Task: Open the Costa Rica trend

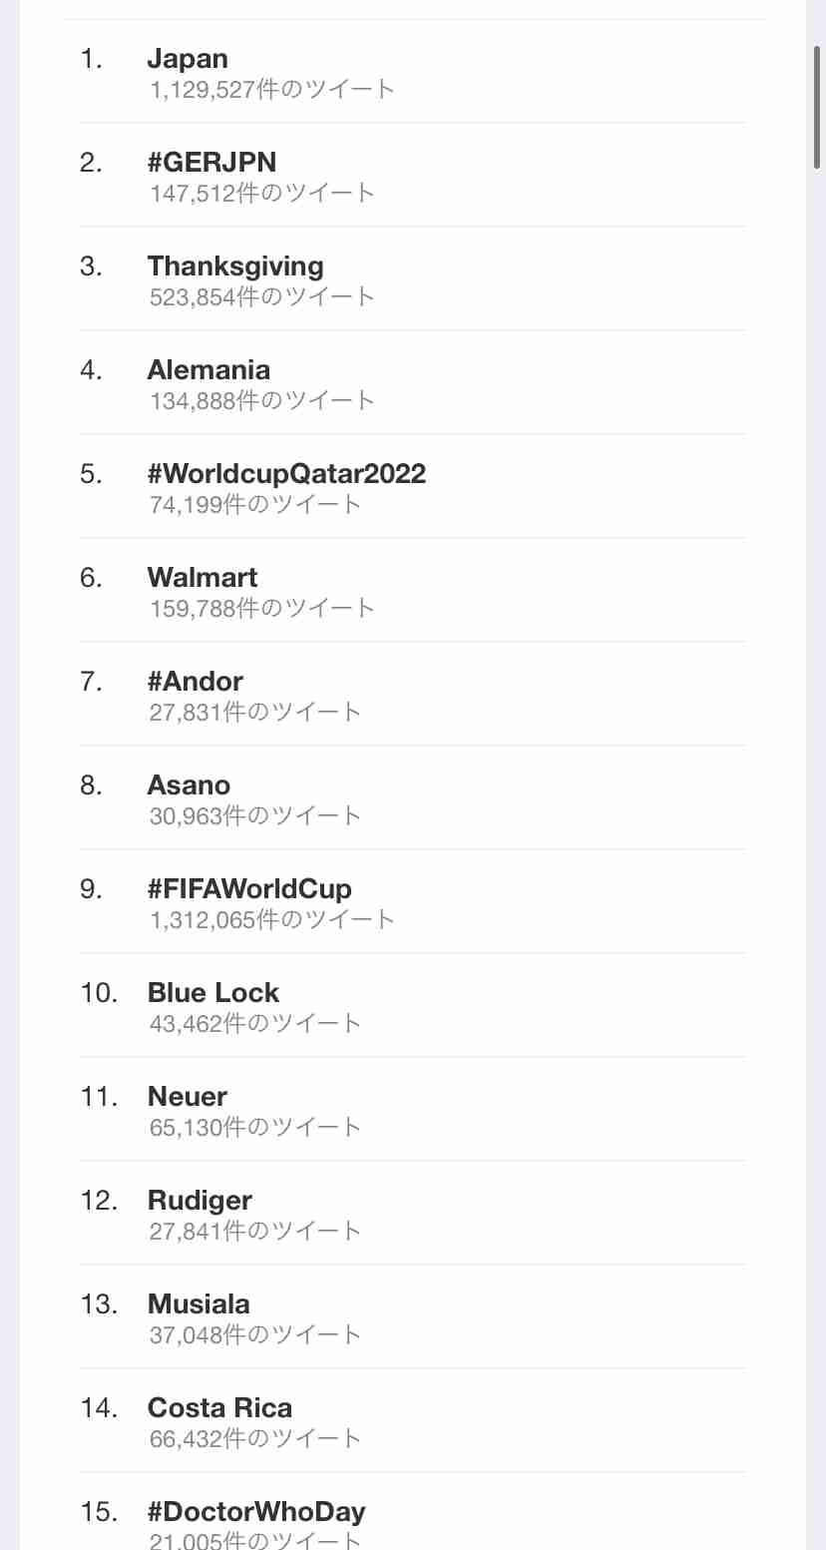Action: tap(219, 1408)
